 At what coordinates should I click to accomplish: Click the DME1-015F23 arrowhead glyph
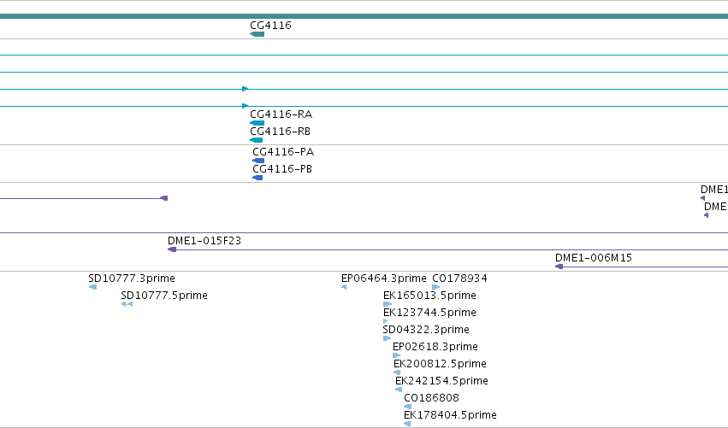click(172, 249)
